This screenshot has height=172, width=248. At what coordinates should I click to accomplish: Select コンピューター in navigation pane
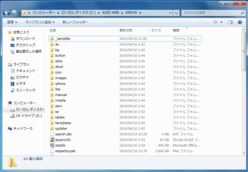(x=22, y=103)
